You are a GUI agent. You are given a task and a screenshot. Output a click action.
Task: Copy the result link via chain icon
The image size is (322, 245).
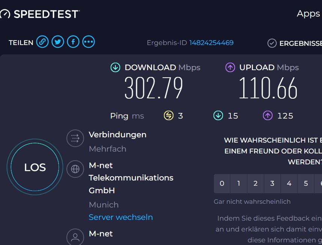(x=42, y=42)
